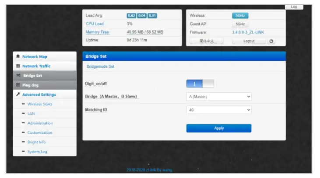Click the Apply button

click(x=219, y=128)
